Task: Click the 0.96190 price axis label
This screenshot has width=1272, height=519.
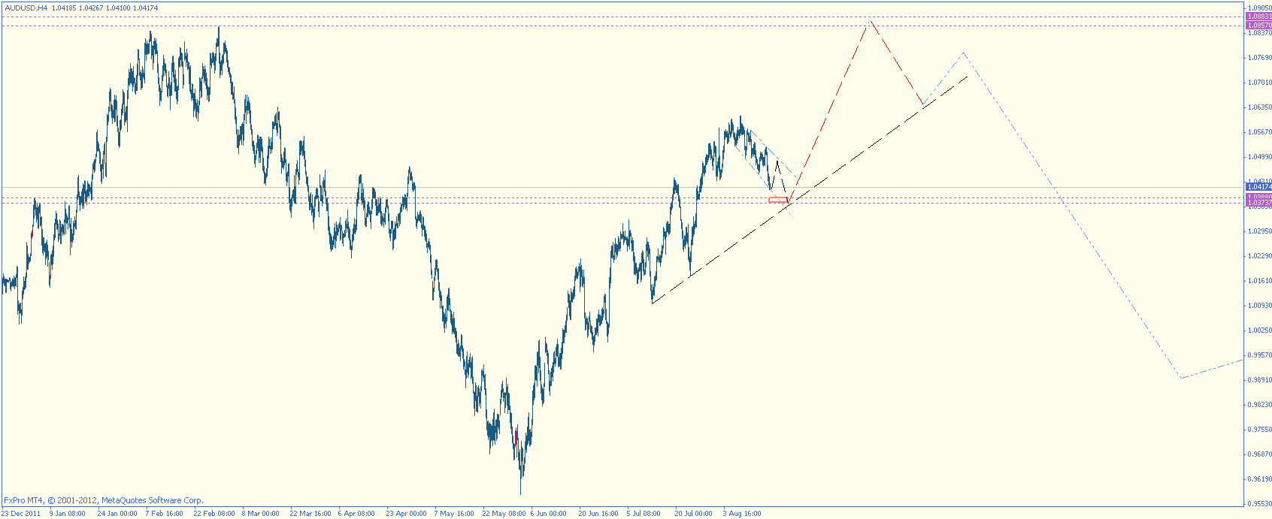Action: (x=1259, y=478)
